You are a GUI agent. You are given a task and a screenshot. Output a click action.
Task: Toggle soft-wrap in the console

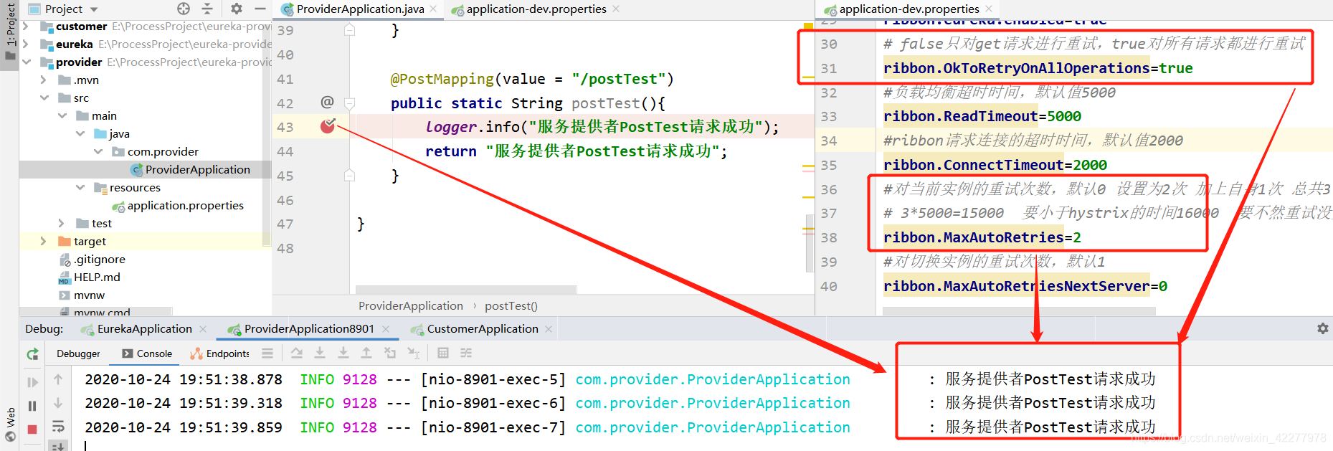pos(58,427)
